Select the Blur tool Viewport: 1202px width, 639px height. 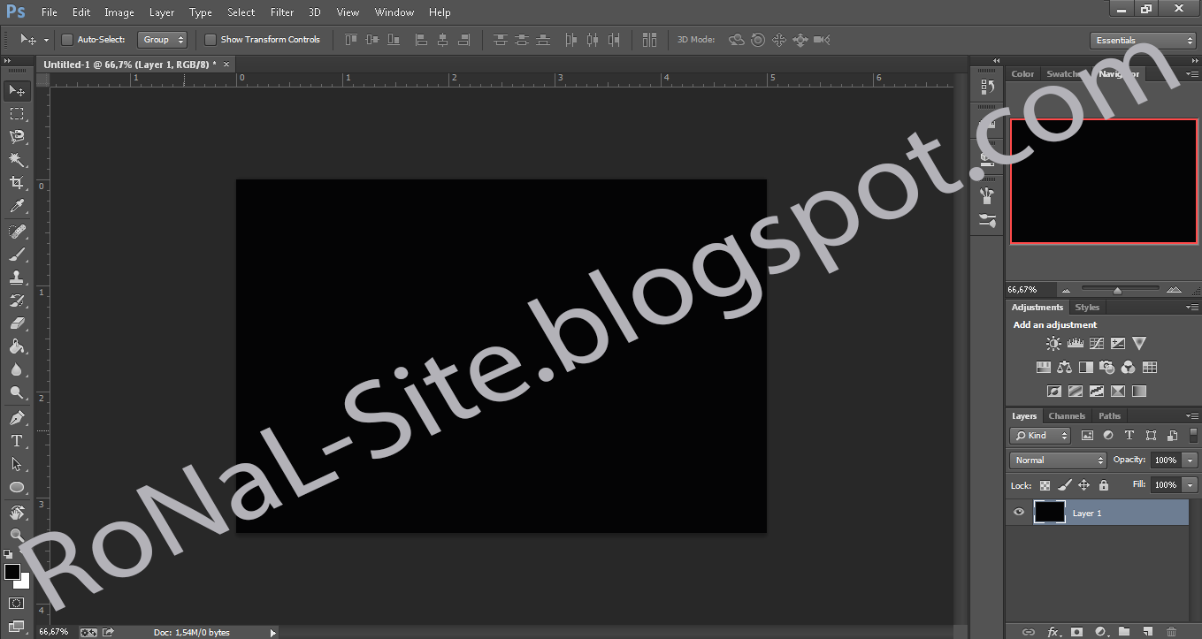coord(17,369)
